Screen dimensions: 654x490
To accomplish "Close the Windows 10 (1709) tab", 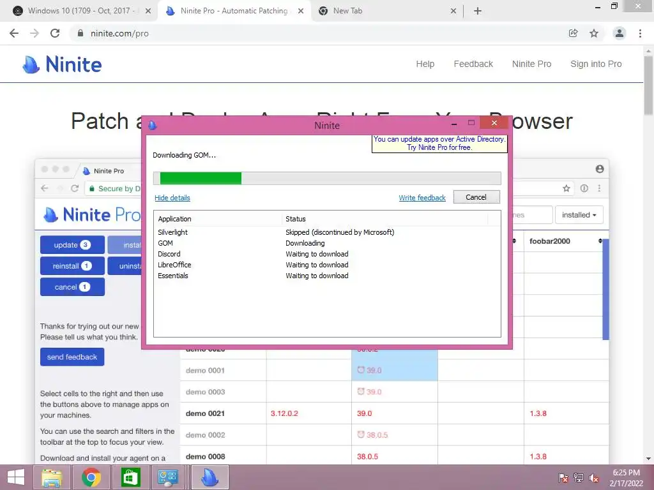I will pyautogui.click(x=148, y=11).
